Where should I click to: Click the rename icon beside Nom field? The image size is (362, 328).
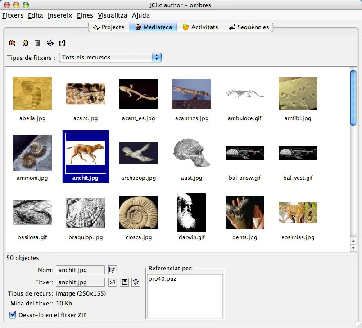[x=113, y=270]
